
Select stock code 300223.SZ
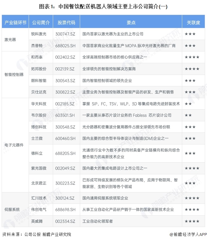click(x=65, y=183)
